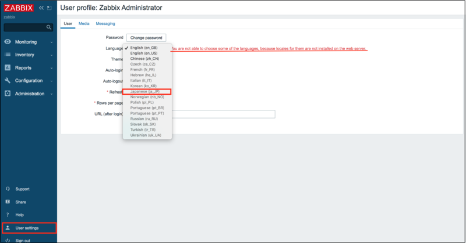This screenshot has width=466, height=243.
Task: Click the Inventory list icon
Action: coord(8,55)
